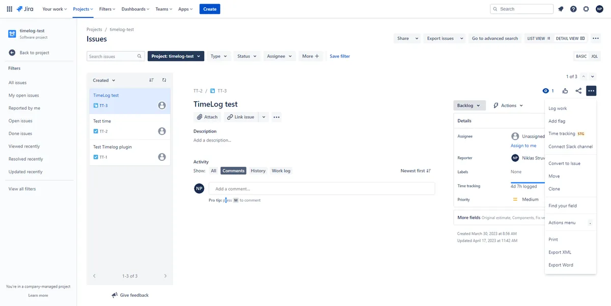Choose Add flag from the menu
611x306 pixels.
point(570,121)
